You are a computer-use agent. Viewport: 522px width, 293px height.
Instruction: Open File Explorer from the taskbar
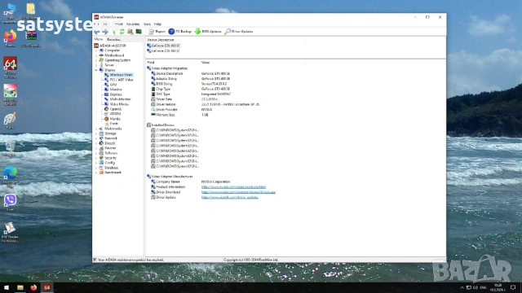(20, 287)
